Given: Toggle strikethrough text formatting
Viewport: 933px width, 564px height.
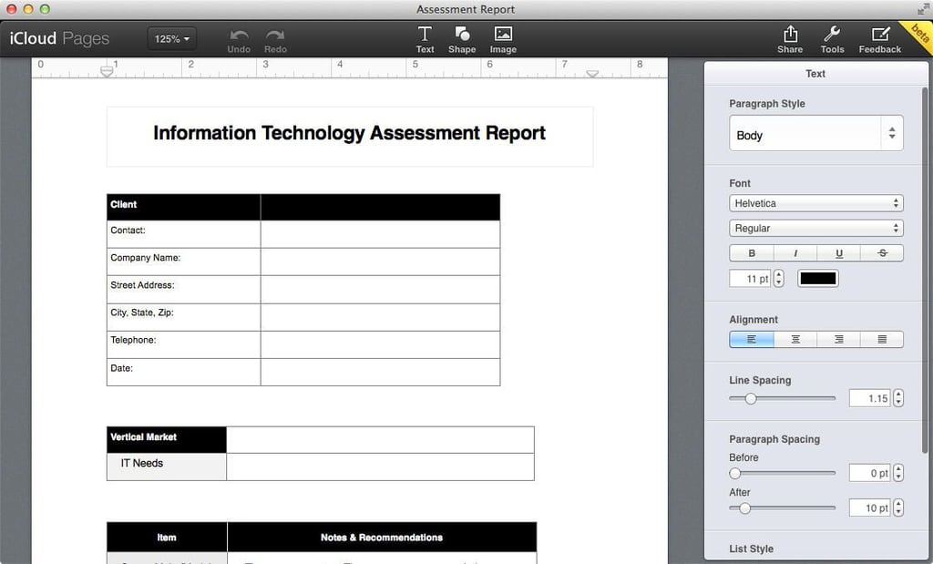Looking at the screenshot, I should [882, 253].
